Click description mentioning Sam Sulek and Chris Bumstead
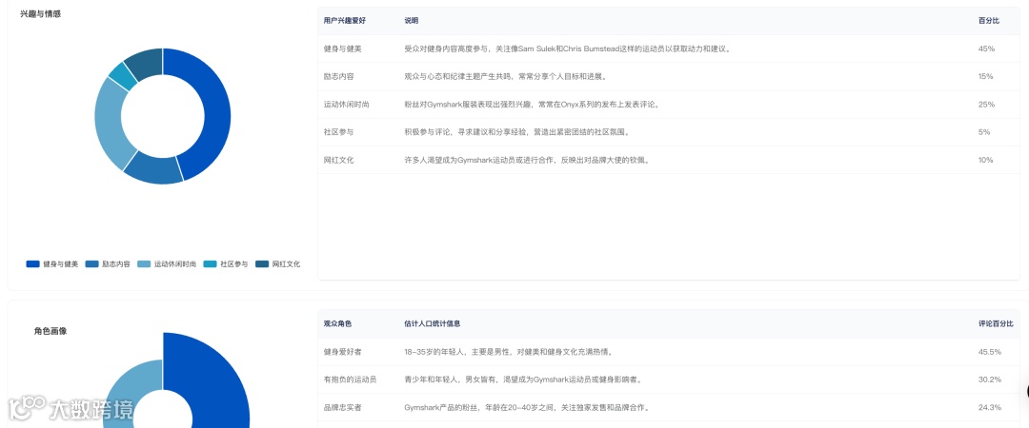The image size is (1029, 428). tap(568, 49)
